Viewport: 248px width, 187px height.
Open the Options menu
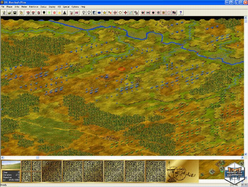coord(75,7)
